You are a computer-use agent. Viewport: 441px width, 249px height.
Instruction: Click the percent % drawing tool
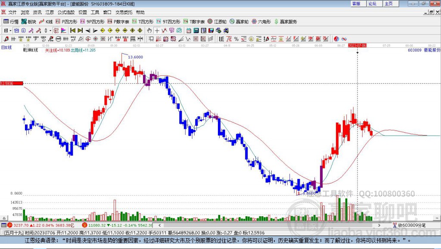tap(236, 39)
